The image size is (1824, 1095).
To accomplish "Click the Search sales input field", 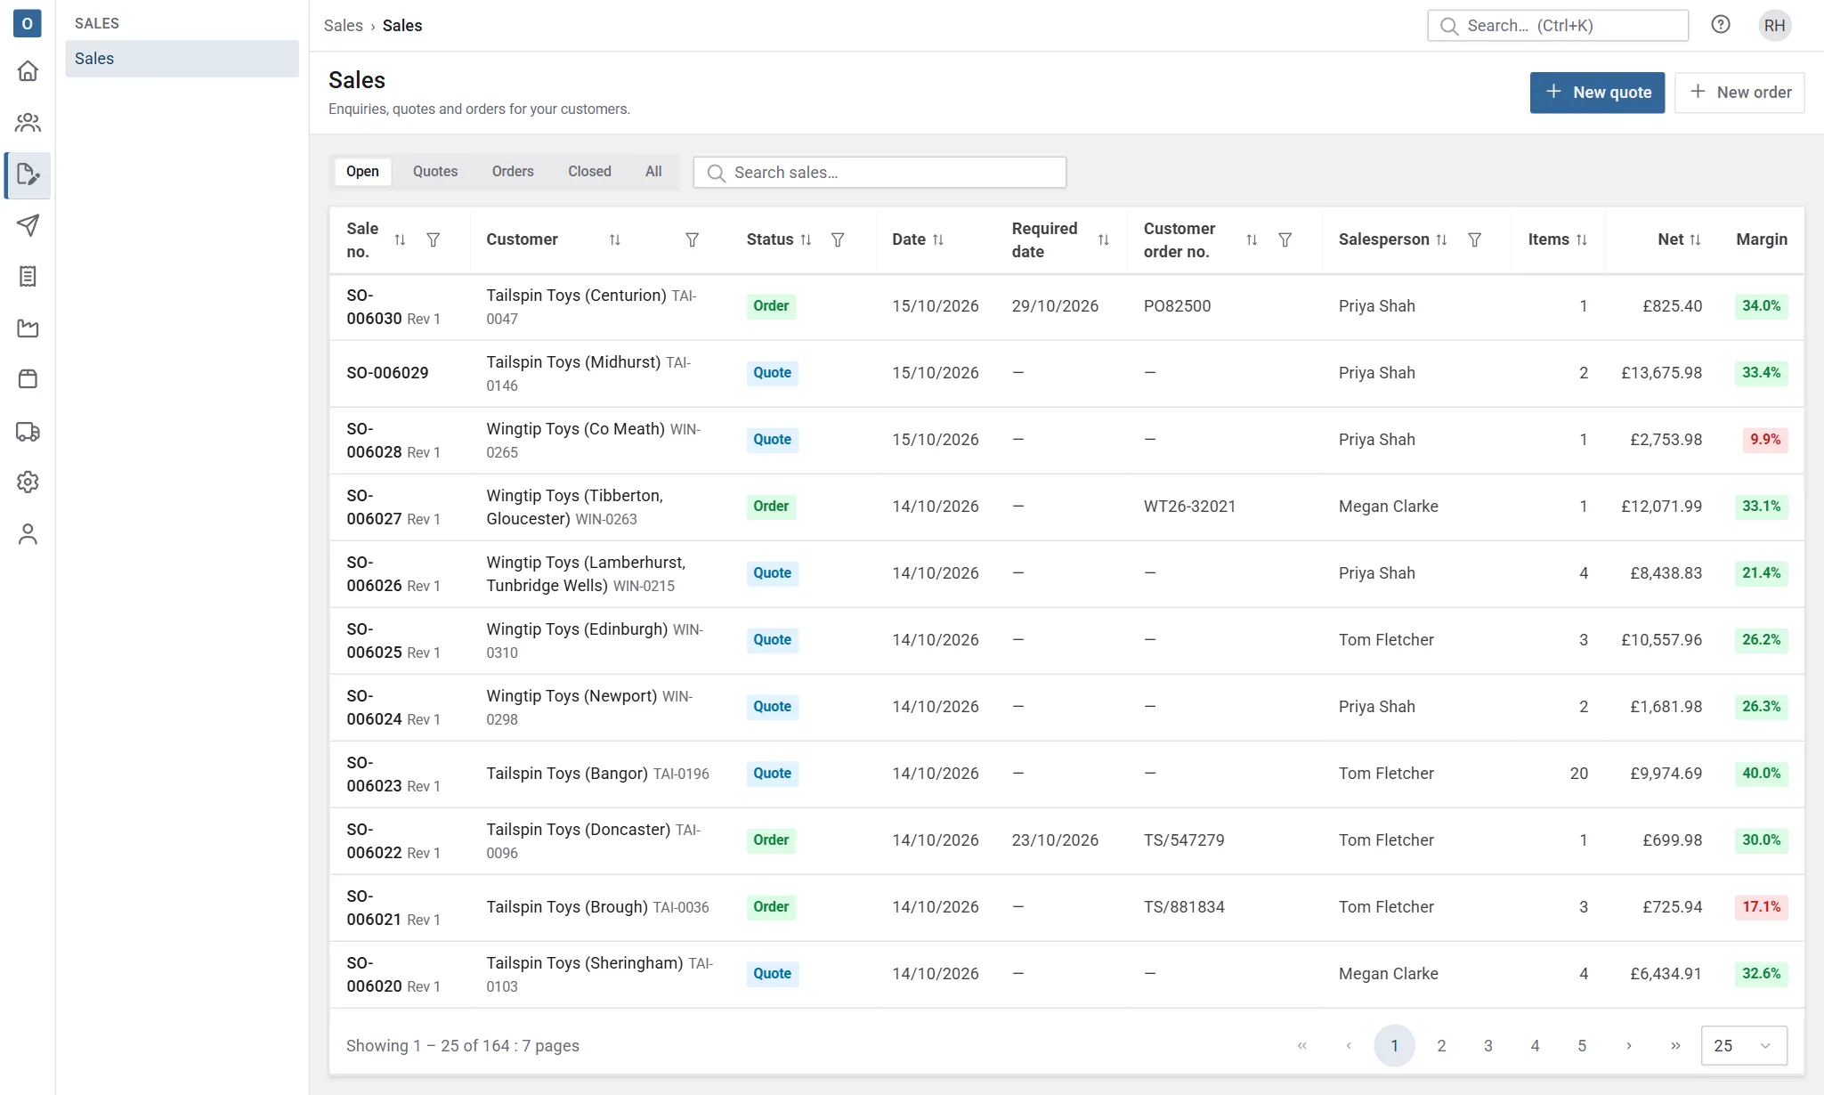I will tap(880, 173).
